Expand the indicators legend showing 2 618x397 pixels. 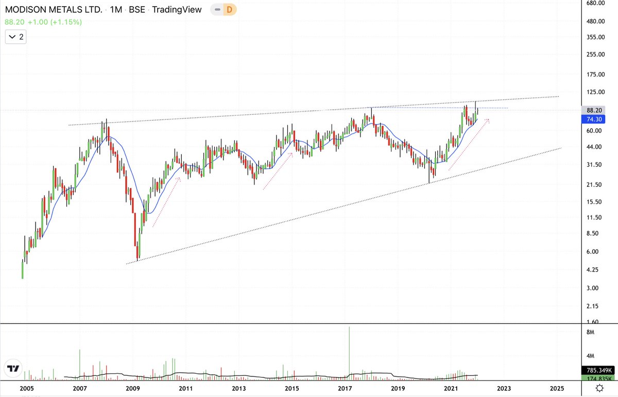click(16, 37)
